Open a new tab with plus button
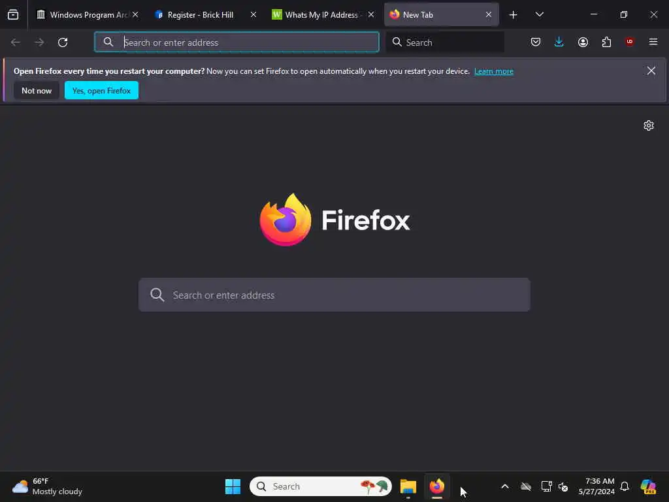669x502 pixels. (514, 15)
